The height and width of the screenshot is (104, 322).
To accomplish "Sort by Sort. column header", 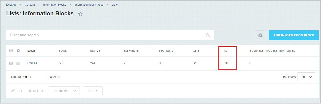I will [63, 51].
